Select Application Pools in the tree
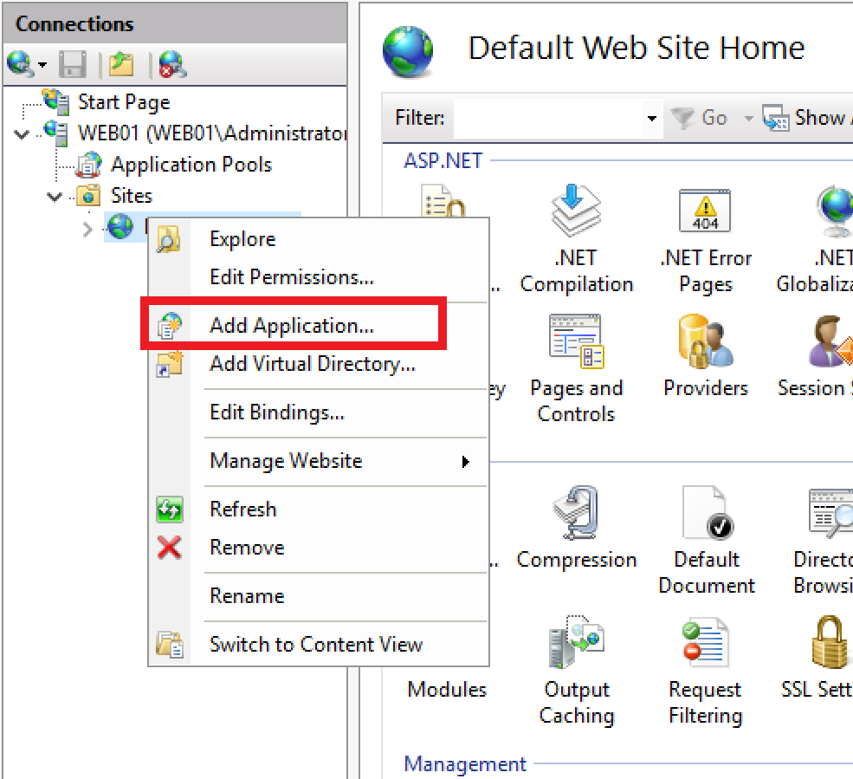The width and height of the screenshot is (853, 779). tap(191, 165)
